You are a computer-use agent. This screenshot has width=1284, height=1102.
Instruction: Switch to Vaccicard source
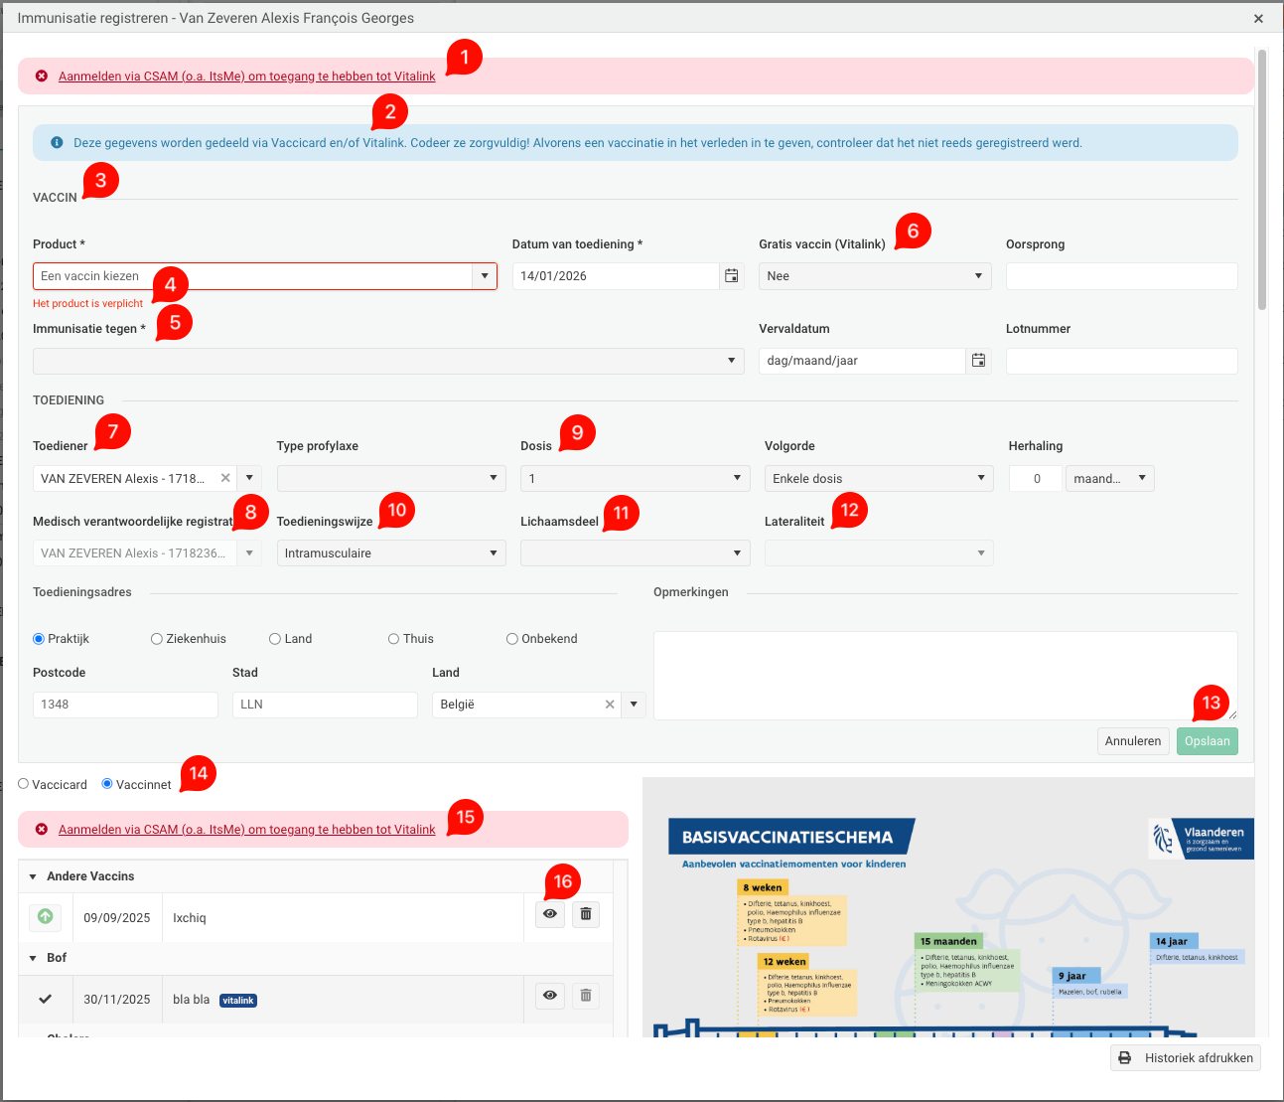pos(24,784)
